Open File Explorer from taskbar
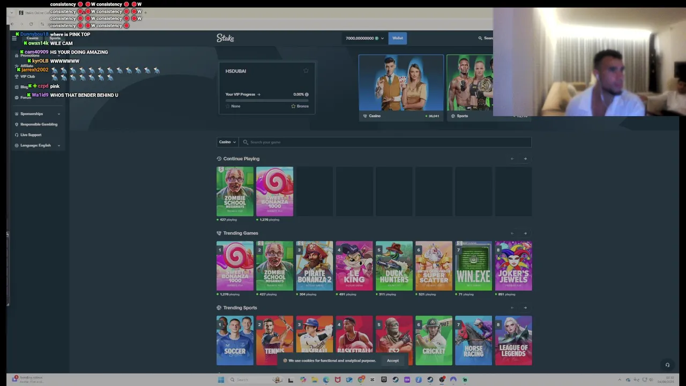 (315, 380)
